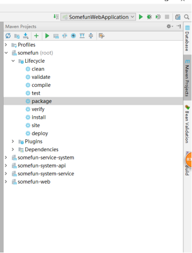Debug SomefunWebApplication with bug icon
192x253 pixels.
click(x=149, y=17)
